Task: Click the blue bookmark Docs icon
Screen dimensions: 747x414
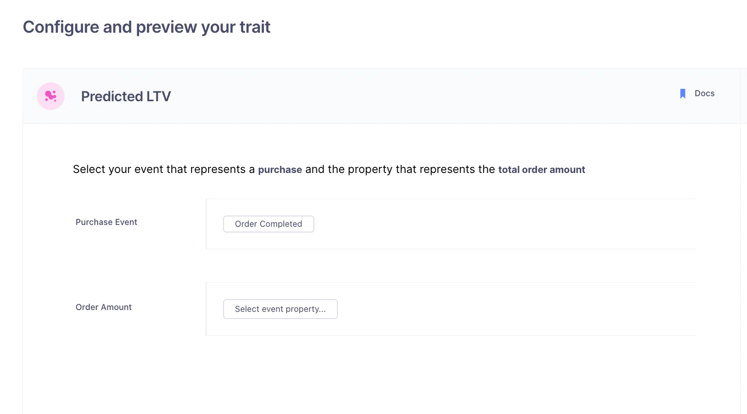Action: 683,94
